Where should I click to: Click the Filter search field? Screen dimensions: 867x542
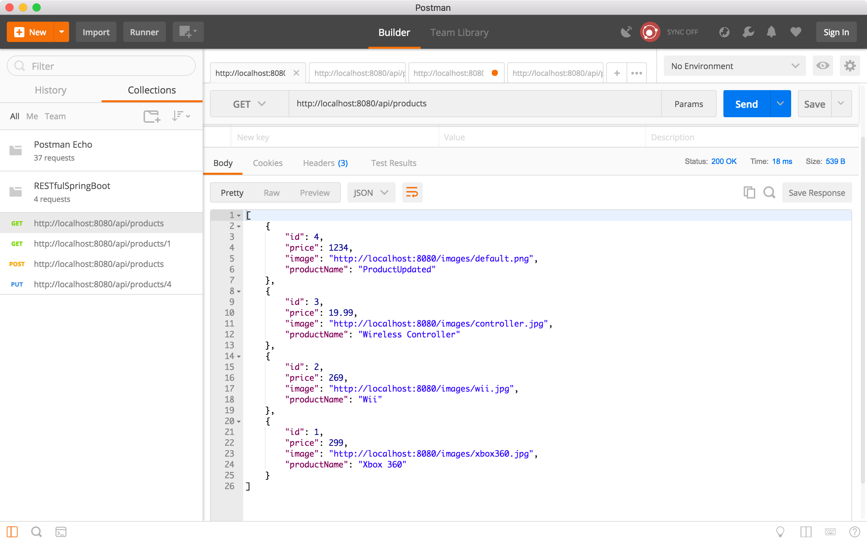pyautogui.click(x=101, y=66)
